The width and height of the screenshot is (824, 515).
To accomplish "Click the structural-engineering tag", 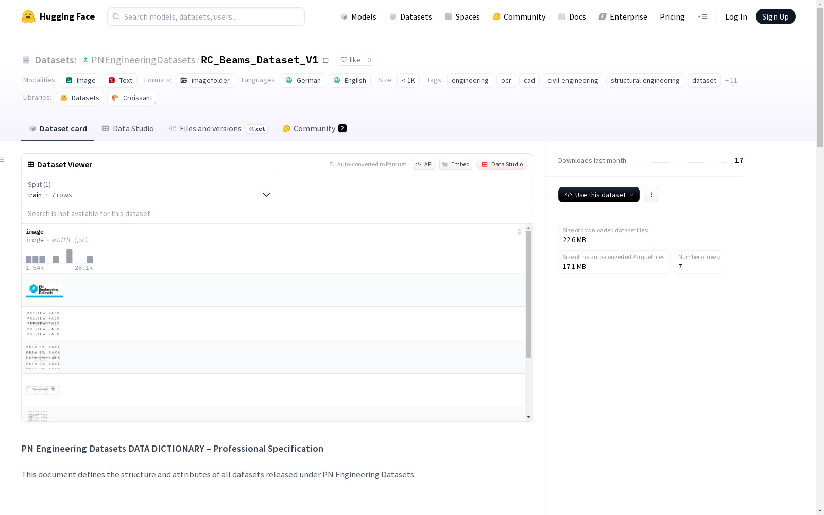I will coord(645,80).
